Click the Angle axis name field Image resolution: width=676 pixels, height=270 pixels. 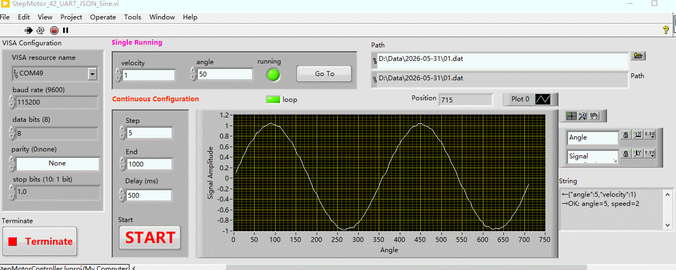(593, 137)
